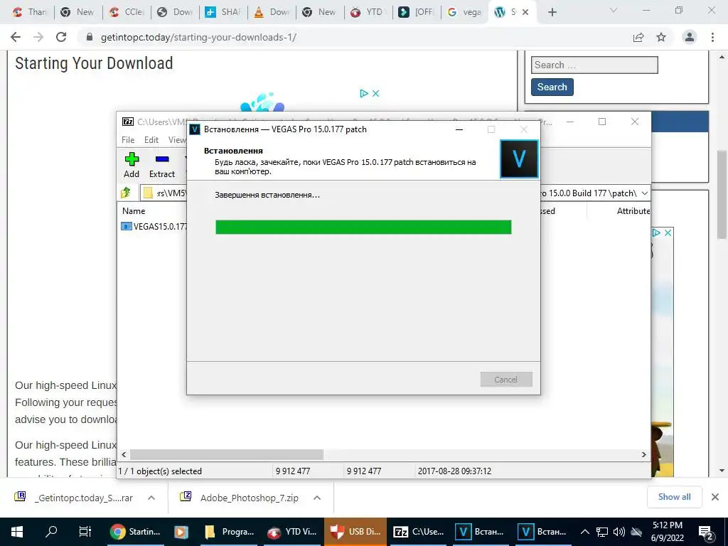The width and height of the screenshot is (728, 546).
Task: Go forward in Chrome
Action: 38,37
